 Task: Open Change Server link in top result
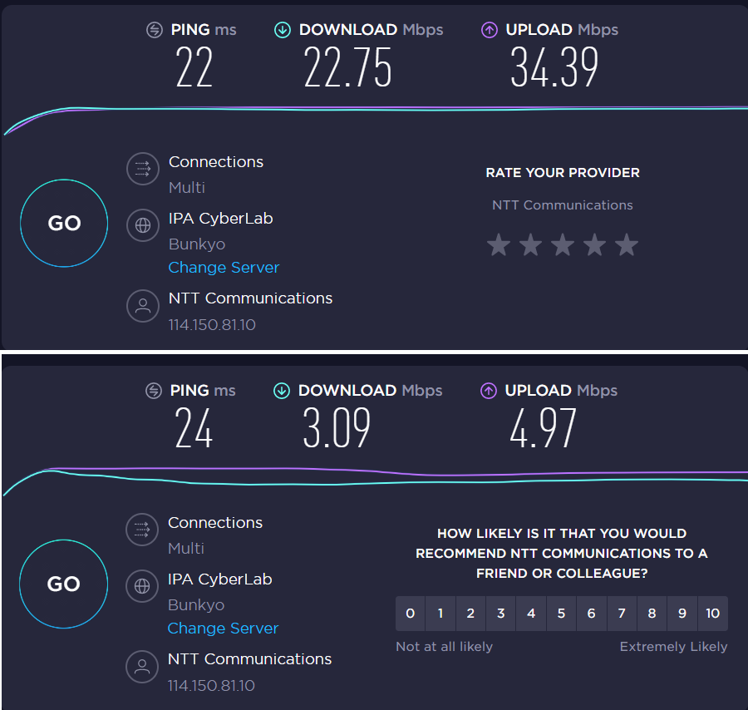pos(224,267)
